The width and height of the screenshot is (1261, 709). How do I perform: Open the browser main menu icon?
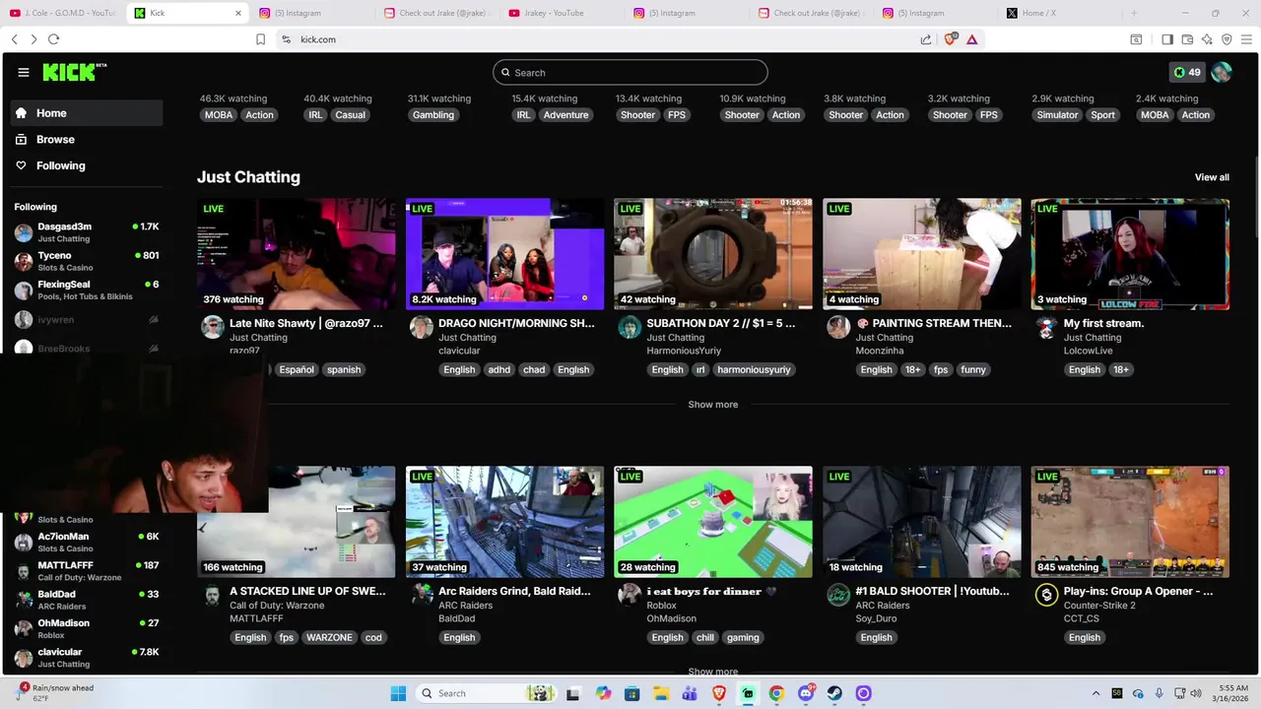(1246, 39)
